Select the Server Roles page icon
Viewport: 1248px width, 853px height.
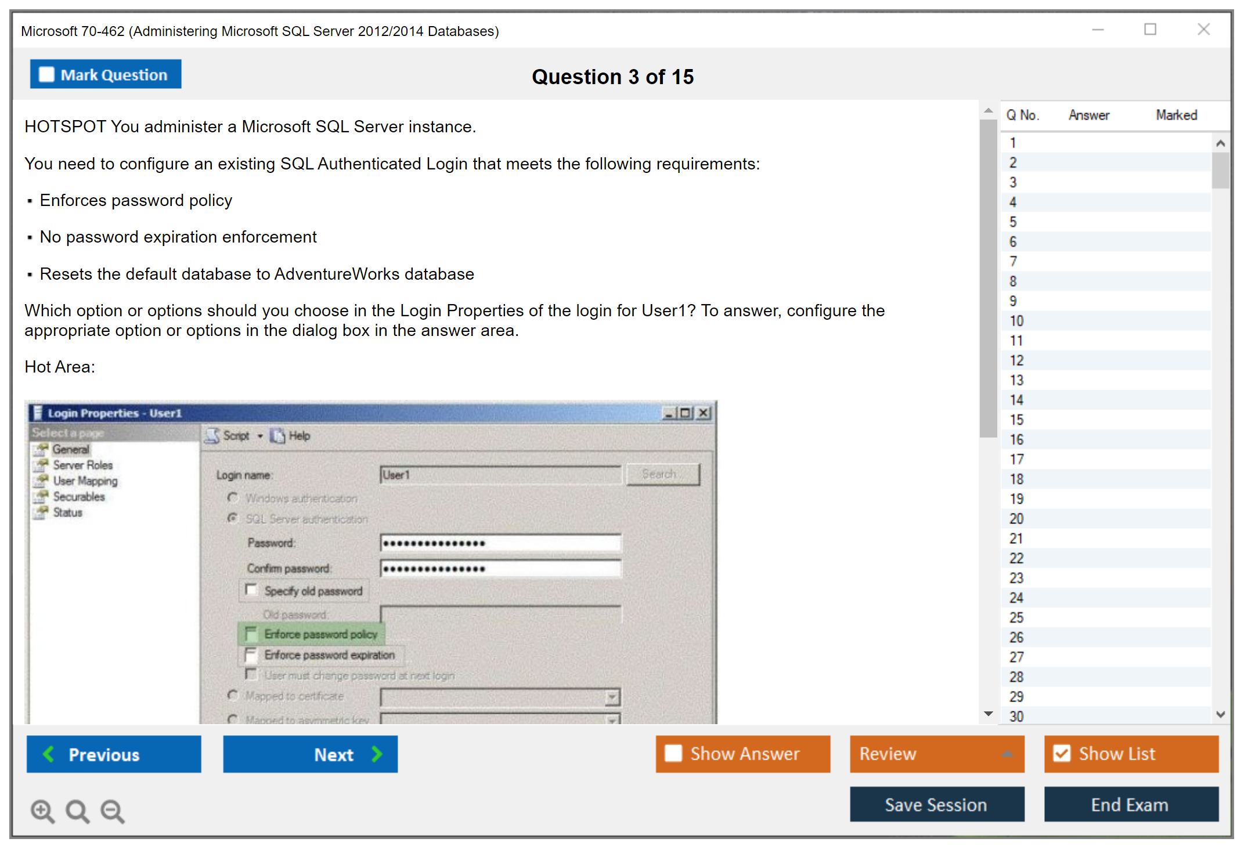point(41,465)
